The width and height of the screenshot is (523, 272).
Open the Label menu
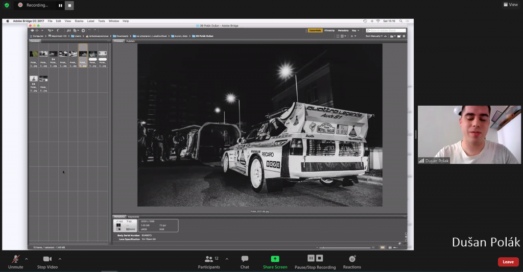click(91, 21)
